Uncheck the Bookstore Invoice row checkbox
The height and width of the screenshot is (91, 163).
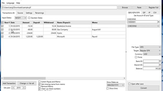(x=2, y=26)
